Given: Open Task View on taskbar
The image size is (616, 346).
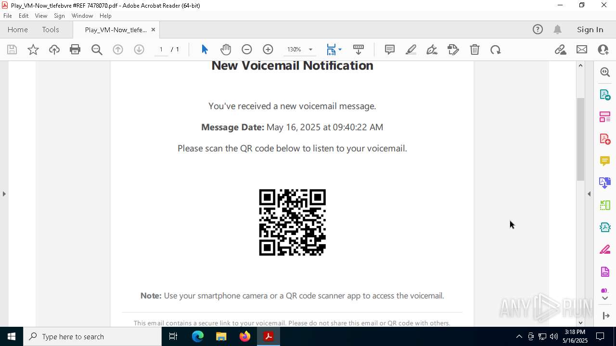Looking at the screenshot, I should pos(173,336).
